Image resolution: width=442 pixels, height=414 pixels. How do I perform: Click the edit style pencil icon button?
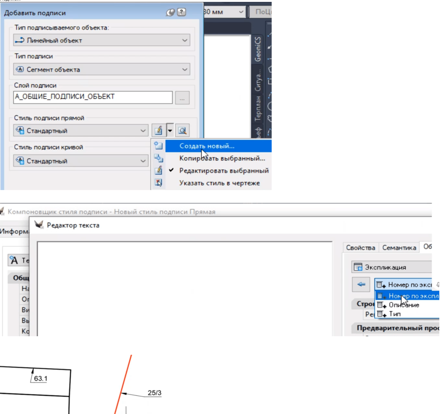(x=158, y=131)
